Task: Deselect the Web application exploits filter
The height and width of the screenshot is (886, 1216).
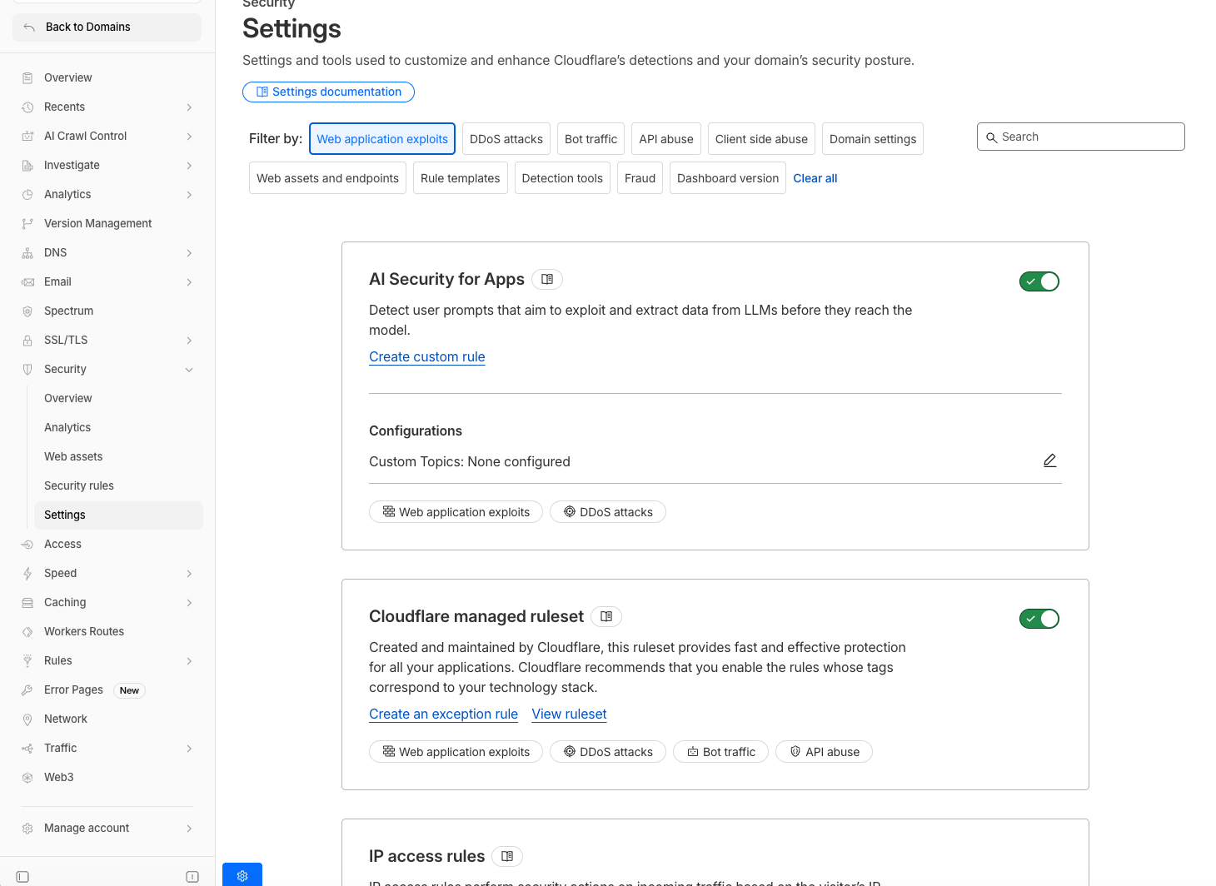Action: pos(382,139)
